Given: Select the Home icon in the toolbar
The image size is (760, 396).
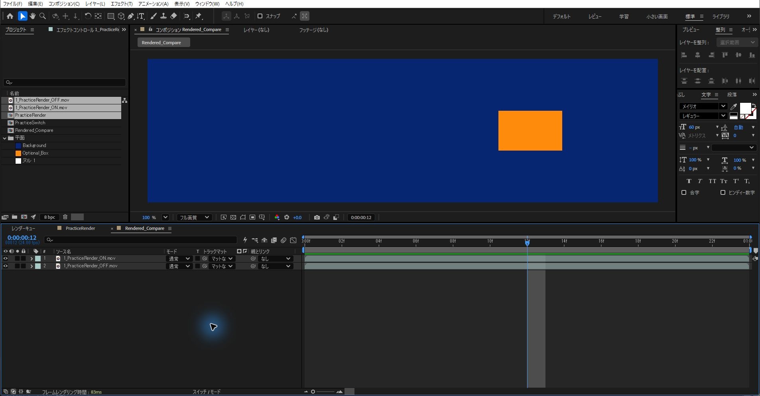Looking at the screenshot, I should pyautogui.click(x=10, y=16).
